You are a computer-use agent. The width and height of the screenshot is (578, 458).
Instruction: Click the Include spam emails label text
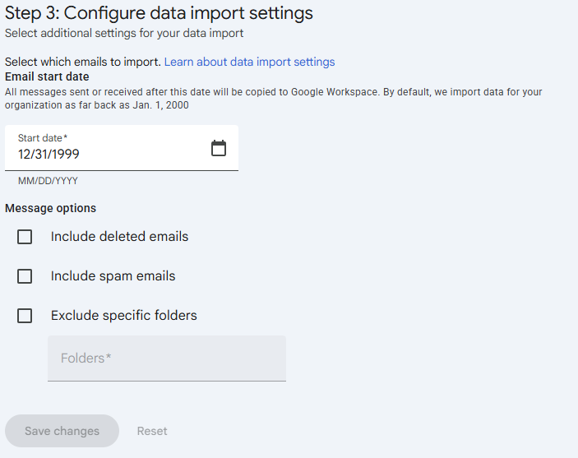click(113, 276)
